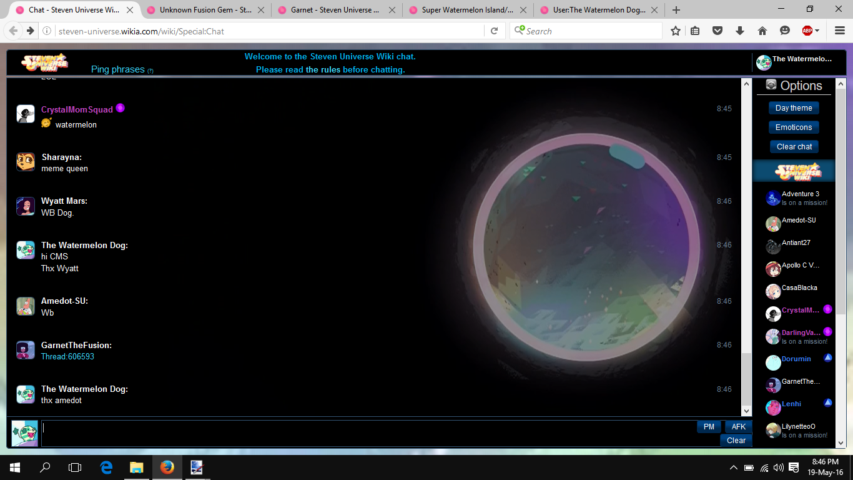Open Microsoft Edge from the taskbar
This screenshot has width=853, height=480.
pos(107,467)
